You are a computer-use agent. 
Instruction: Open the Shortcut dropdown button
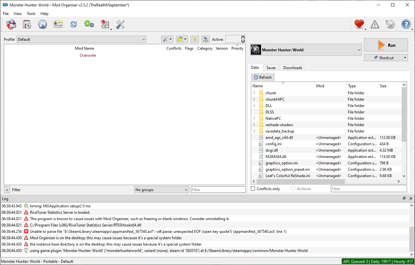tap(386, 58)
